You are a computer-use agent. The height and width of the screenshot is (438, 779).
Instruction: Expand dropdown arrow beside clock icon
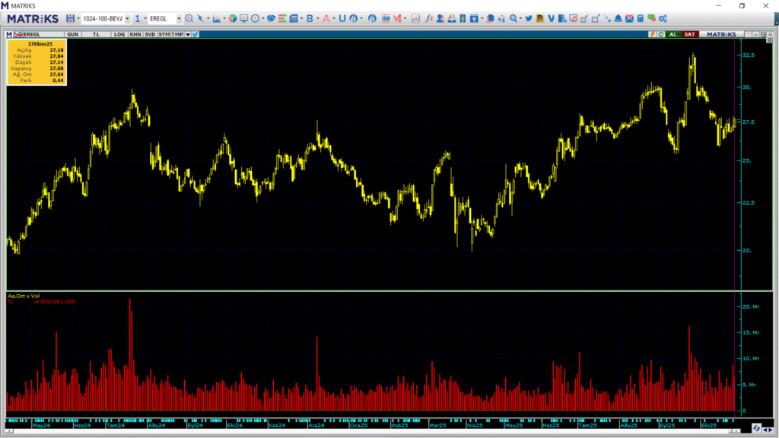[262, 18]
